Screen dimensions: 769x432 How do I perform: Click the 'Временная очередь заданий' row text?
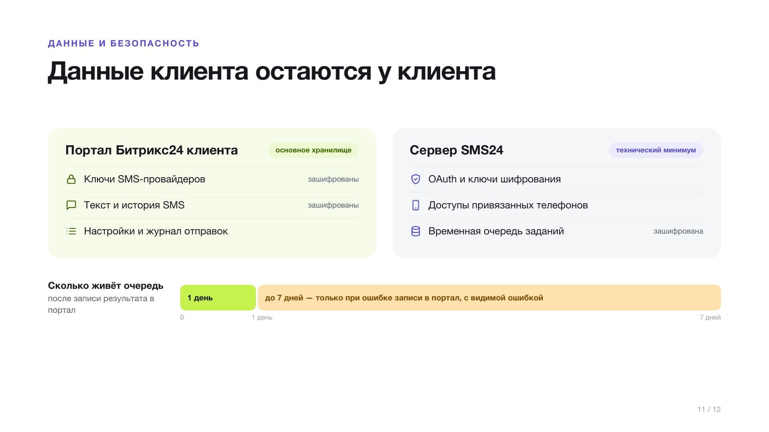(496, 231)
